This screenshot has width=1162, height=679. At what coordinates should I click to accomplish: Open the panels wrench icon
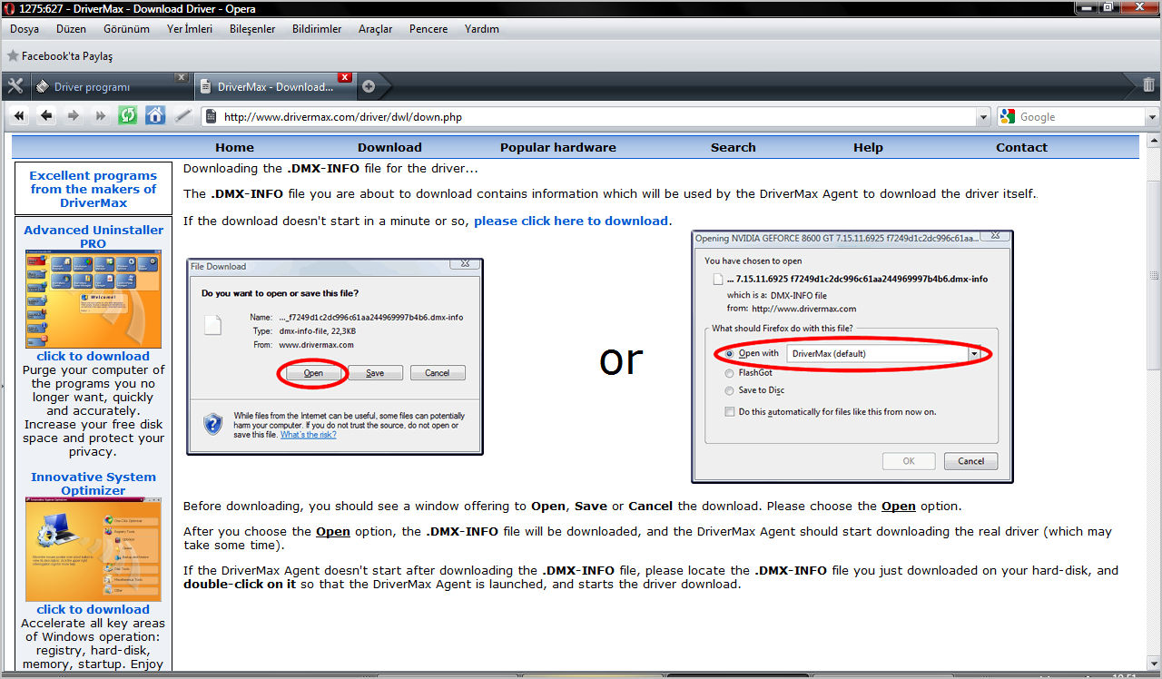15,86
